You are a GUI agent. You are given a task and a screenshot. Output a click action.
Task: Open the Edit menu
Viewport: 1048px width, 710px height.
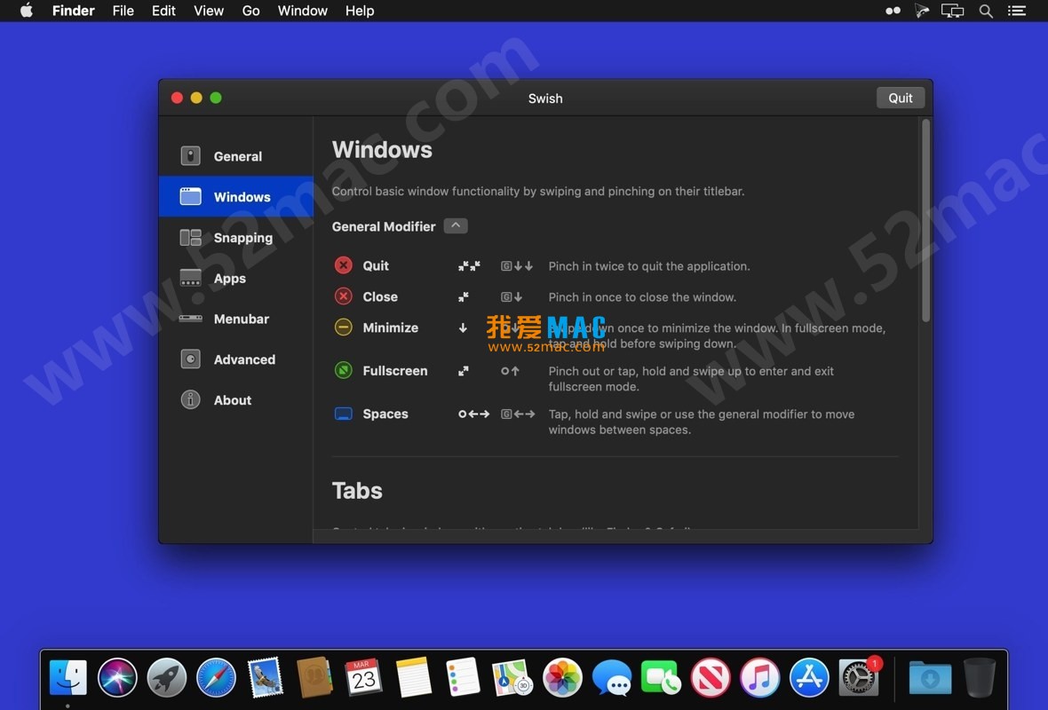tap(163, 11)
